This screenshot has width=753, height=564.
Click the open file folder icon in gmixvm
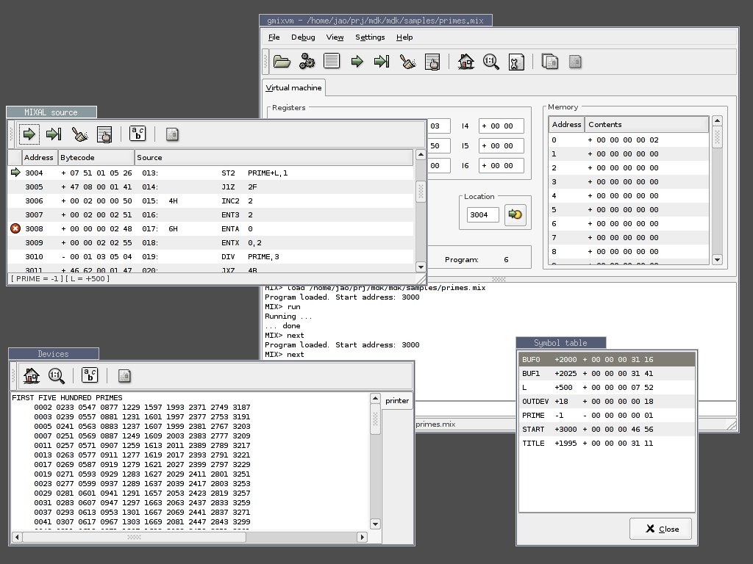pos(282,62)
